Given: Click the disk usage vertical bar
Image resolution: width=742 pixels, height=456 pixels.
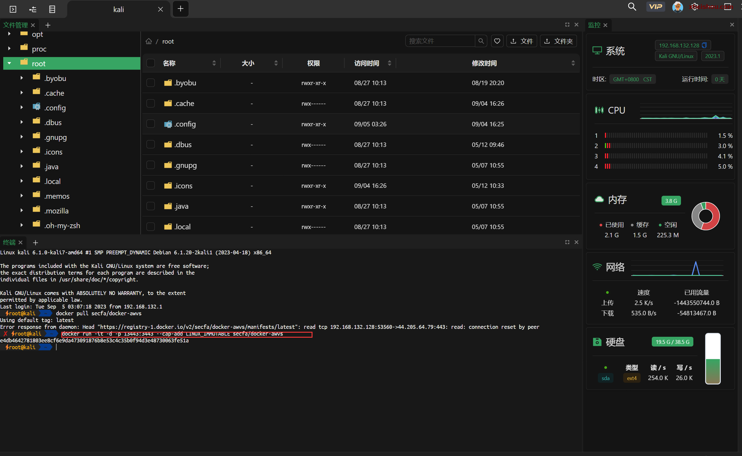Looking at the screenshot, I should [x=713, y=359].
